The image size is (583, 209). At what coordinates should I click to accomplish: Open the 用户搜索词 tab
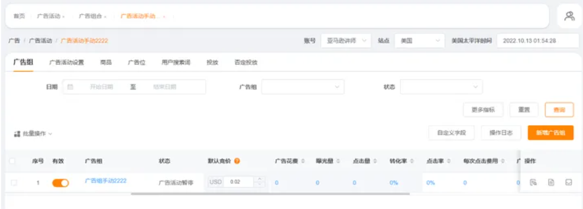176,63
